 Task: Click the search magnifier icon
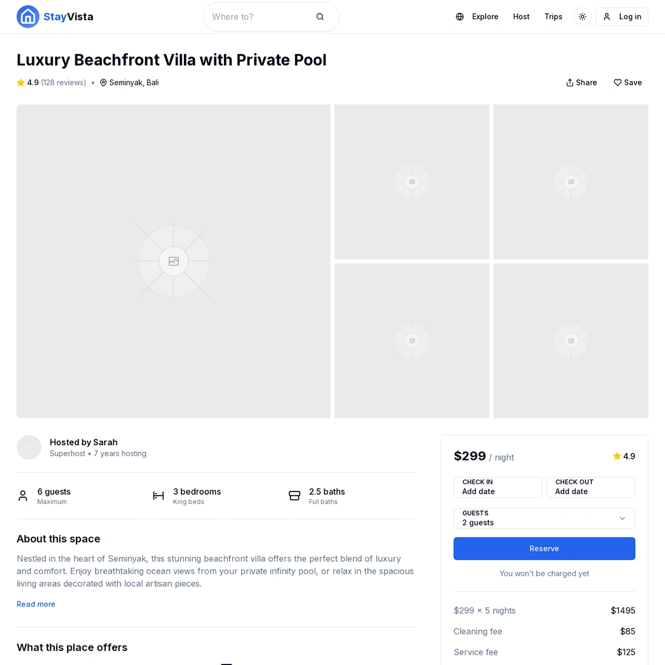click(x=320, y=17)
